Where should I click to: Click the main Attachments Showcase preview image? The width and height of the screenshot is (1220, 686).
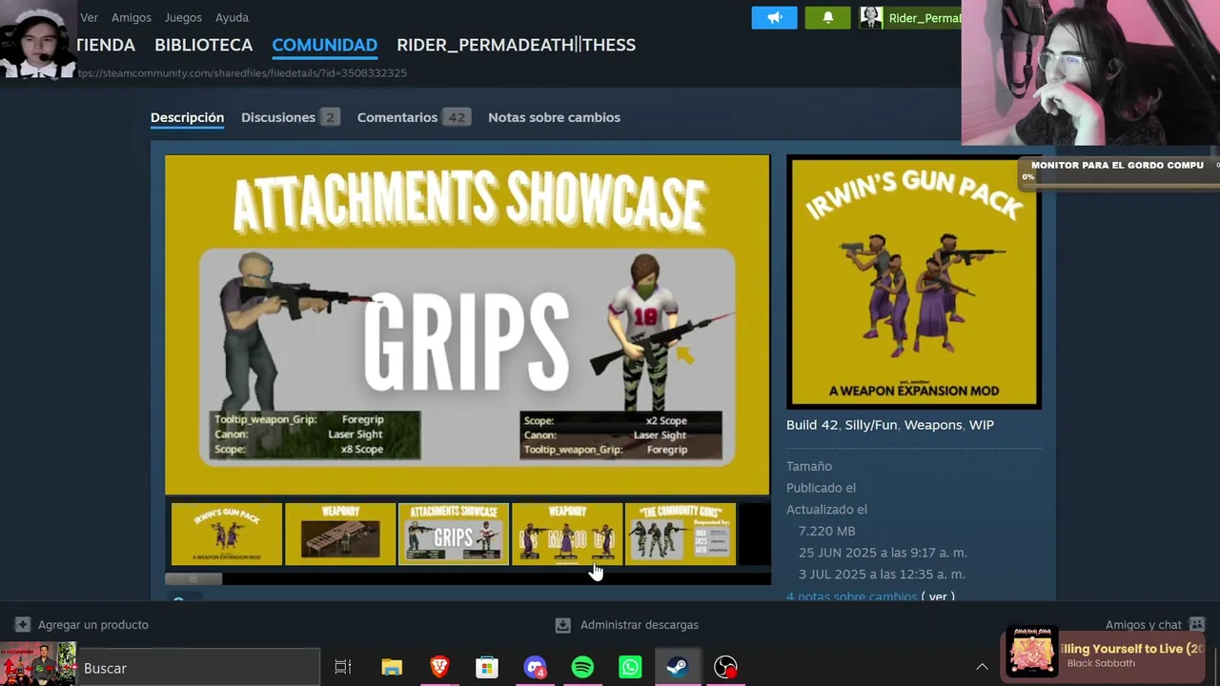[x=467, y=325]
